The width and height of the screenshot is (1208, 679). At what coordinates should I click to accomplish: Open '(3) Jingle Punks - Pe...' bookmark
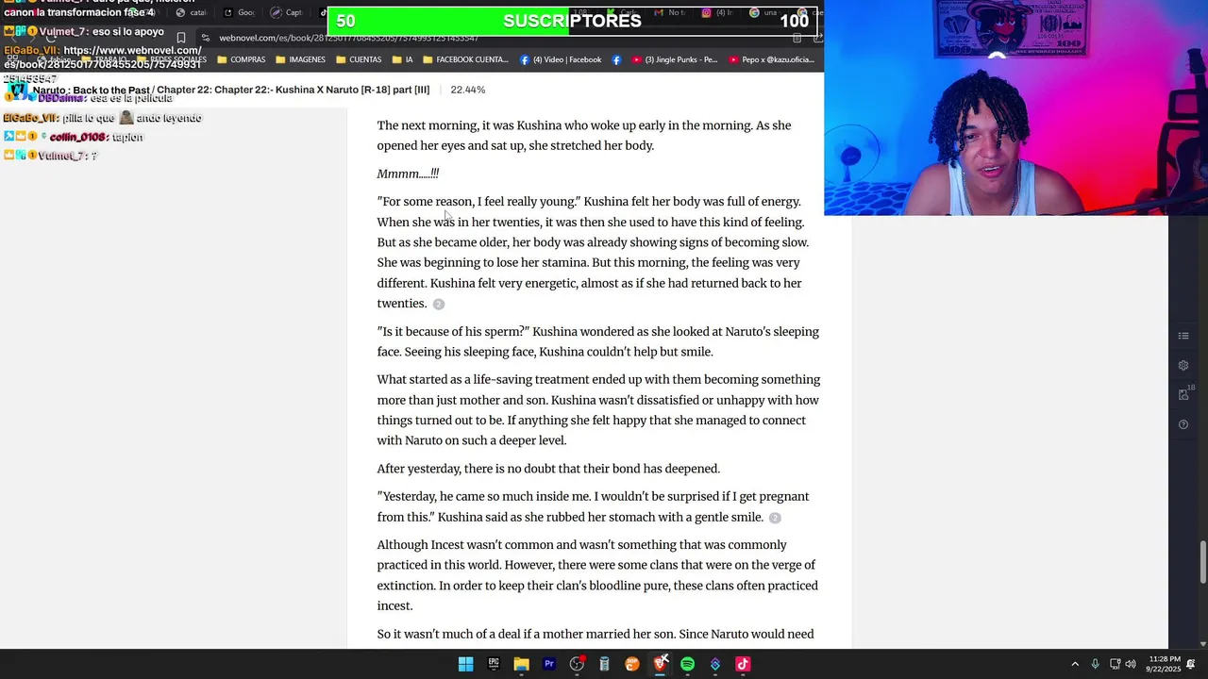(675, 59)
